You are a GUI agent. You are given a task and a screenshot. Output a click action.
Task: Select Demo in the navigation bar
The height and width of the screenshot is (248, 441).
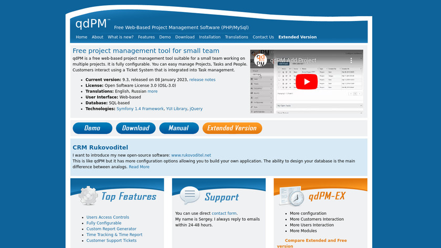point(165,37)
